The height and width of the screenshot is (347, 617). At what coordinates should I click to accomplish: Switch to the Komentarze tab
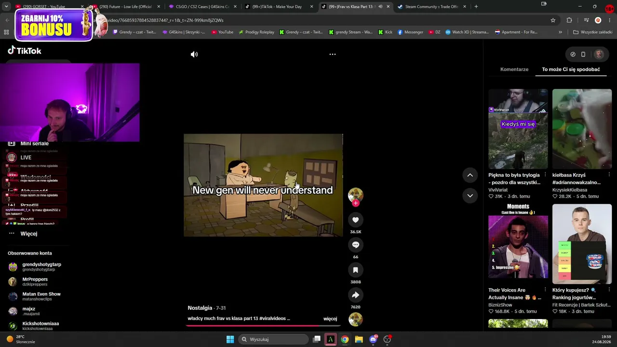point(514,69)
